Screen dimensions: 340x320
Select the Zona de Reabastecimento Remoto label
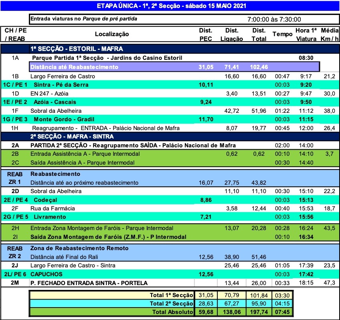pyautogui.click(x=79, y=248)
